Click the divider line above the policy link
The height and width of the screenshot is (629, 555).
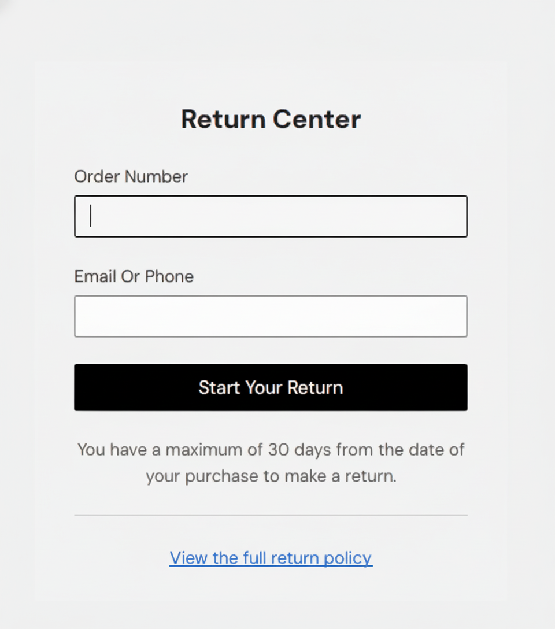click(271, 515)
